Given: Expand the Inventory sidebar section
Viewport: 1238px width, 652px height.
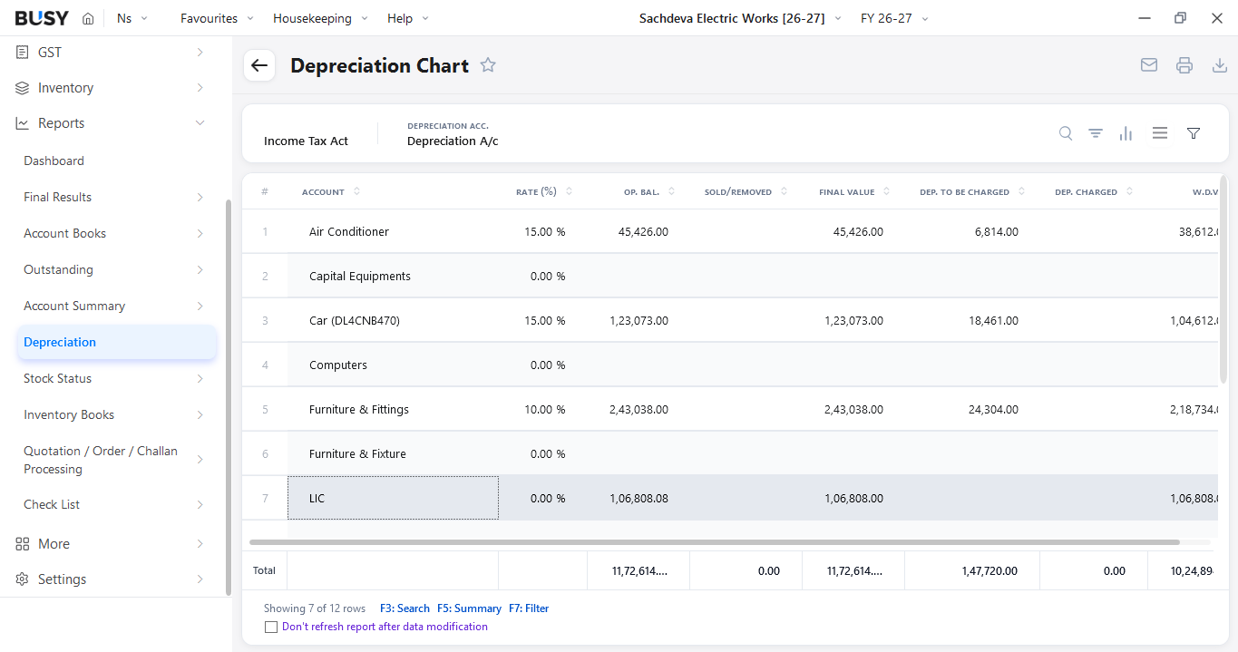Looking at the screenshot, I should click(200, 88).
